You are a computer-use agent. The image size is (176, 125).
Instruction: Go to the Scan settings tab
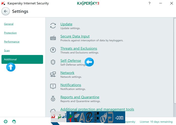[x=7, y=50]
